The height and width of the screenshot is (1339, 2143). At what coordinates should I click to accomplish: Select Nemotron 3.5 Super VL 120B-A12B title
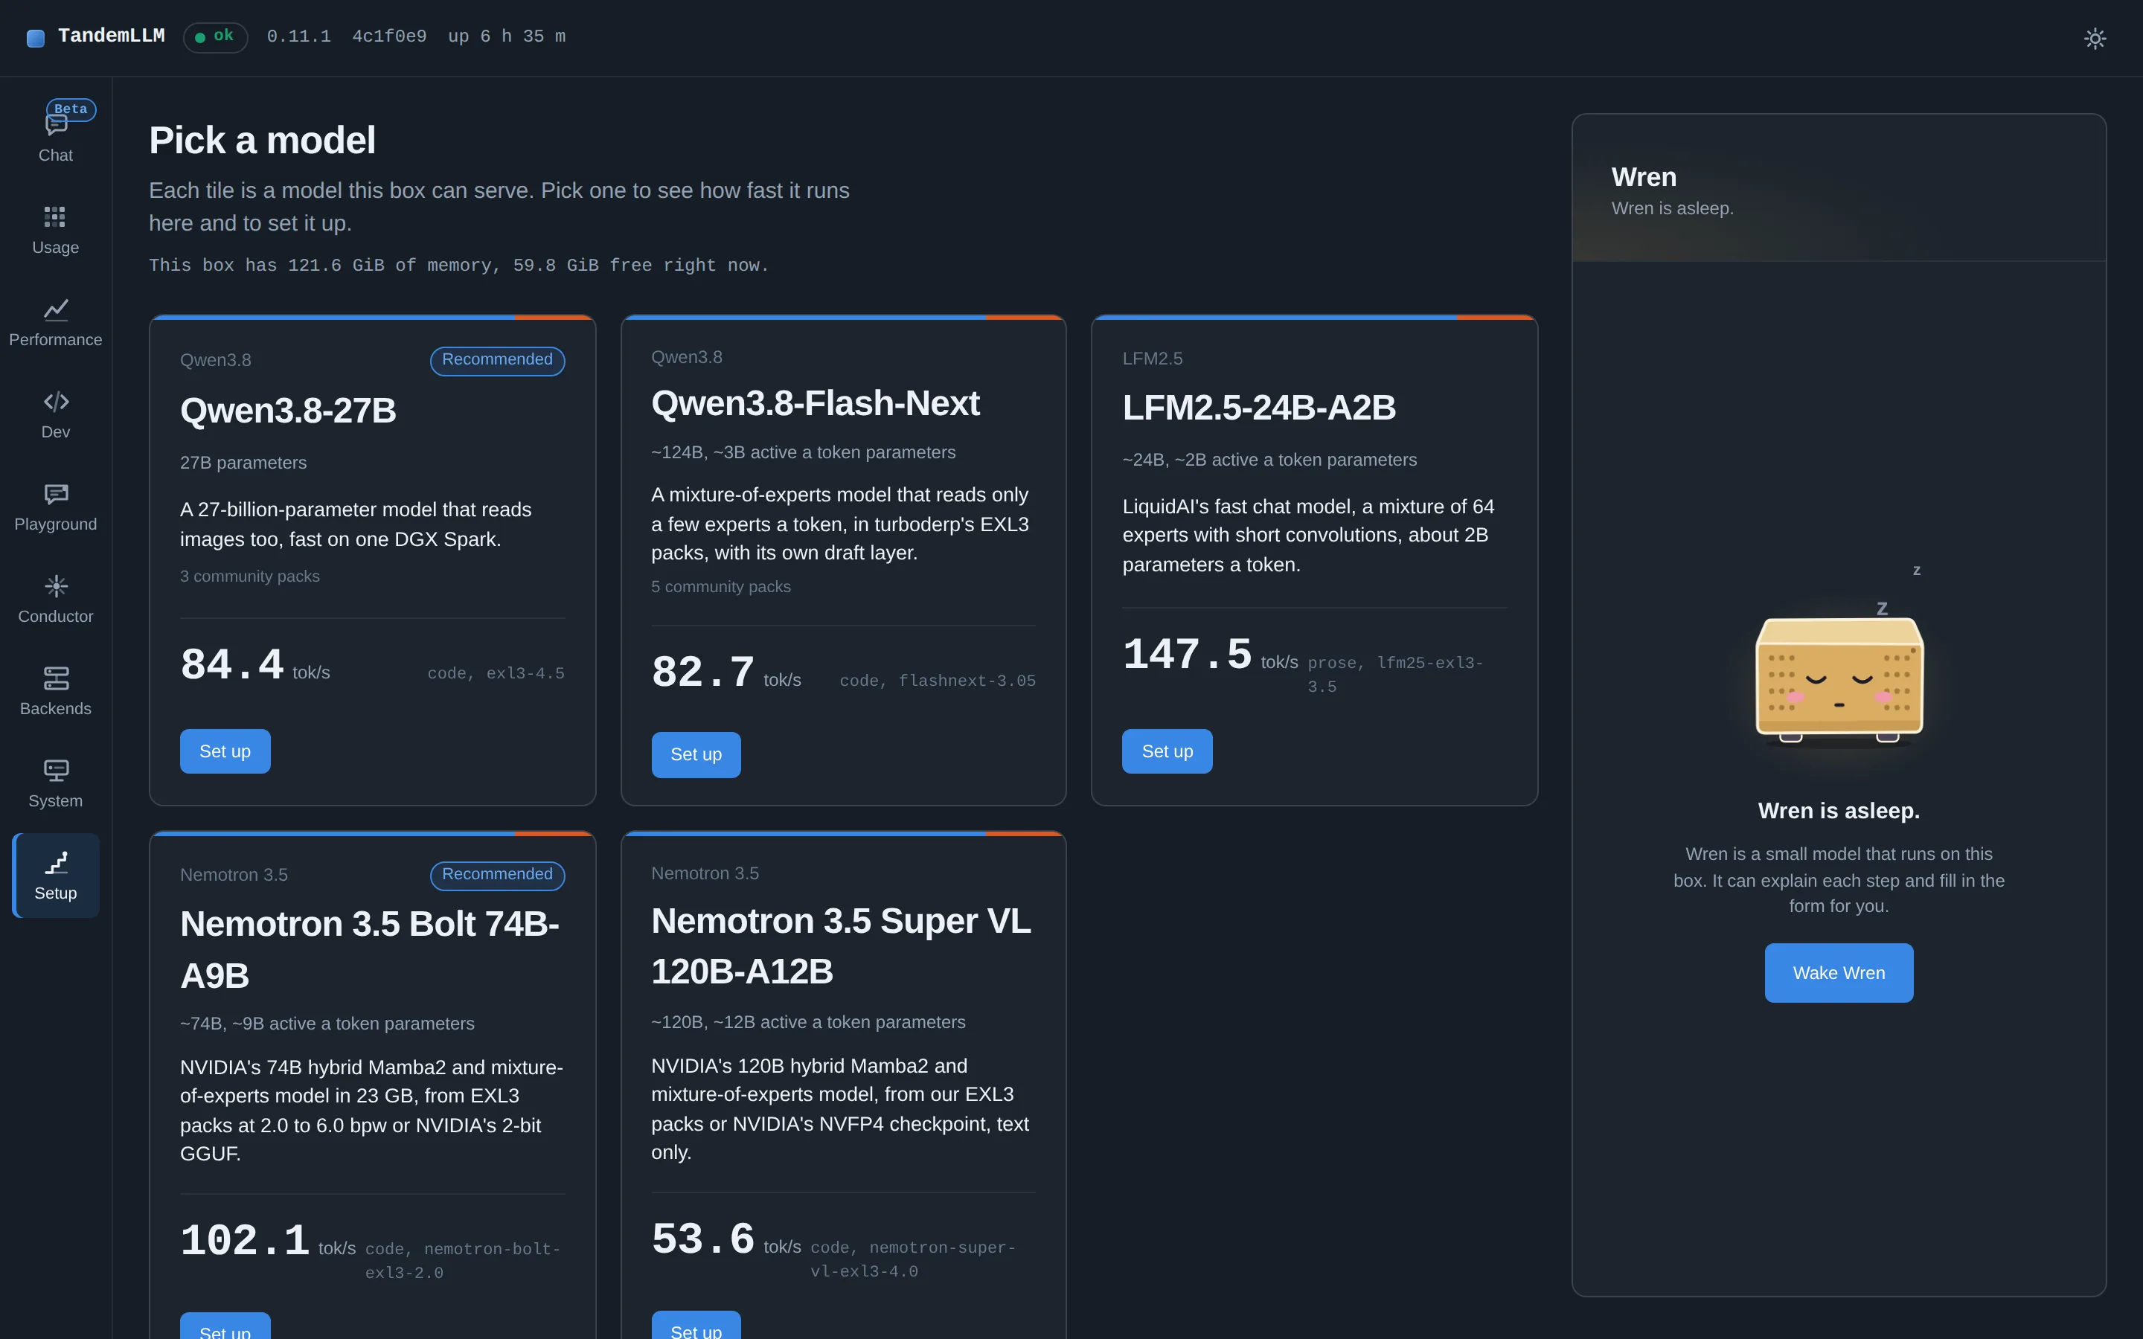tap(842, 945)
